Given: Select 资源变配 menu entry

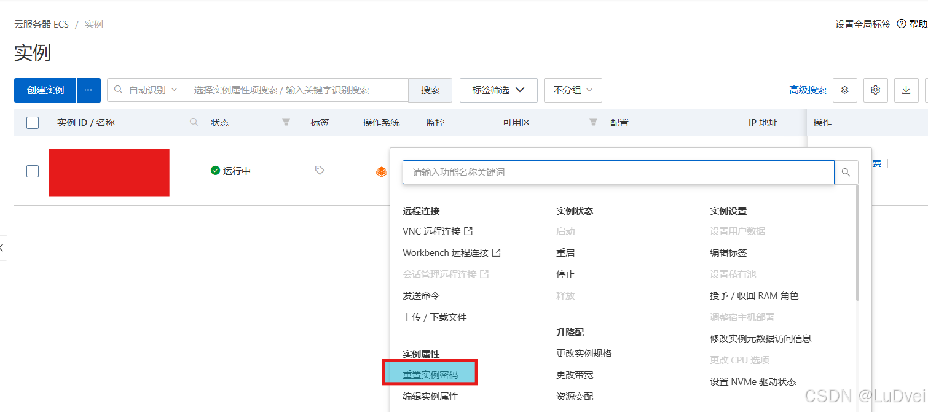Looking at the screenshot, I should [575, 397].
